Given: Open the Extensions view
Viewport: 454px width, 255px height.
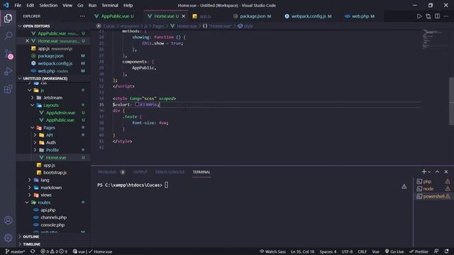Looking at the screenshot, I should tap(8, 89).
